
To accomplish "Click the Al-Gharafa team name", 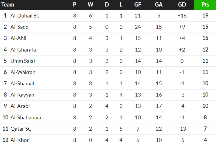I will click(23, 49).
